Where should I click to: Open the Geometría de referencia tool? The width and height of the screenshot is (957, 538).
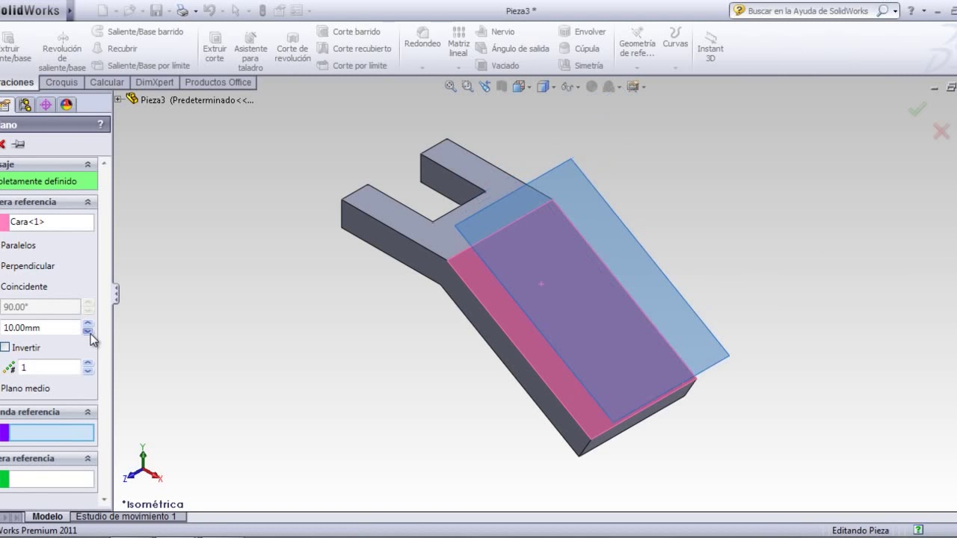tap(637, 42)
